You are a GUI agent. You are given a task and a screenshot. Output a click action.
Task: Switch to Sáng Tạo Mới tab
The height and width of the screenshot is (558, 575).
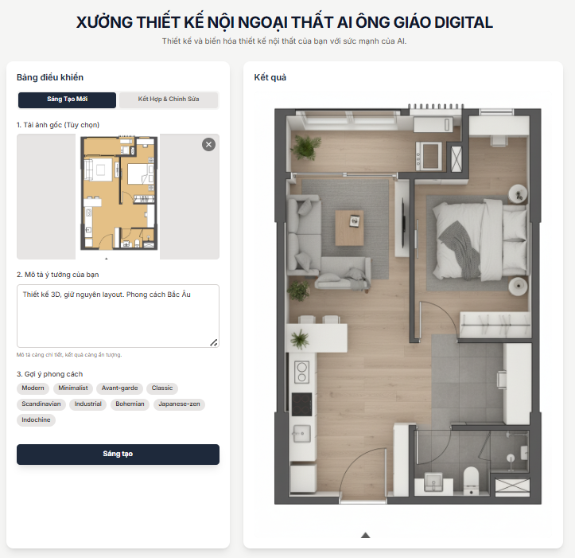click(67, 100)
